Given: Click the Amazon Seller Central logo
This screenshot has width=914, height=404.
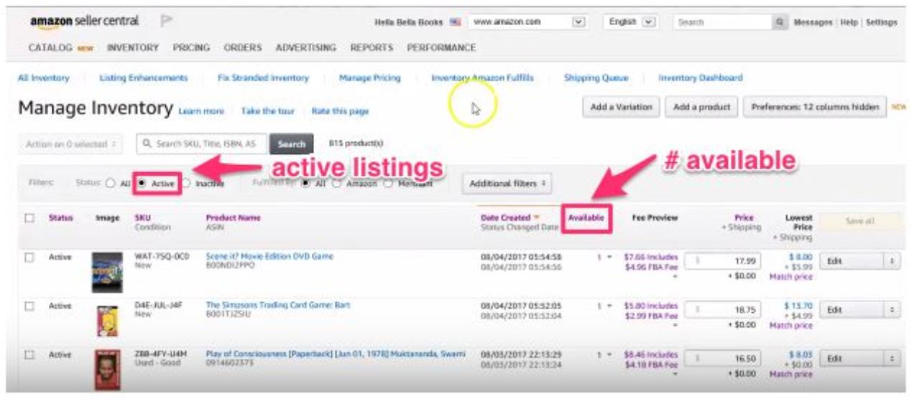Looking at the screenshot, I should (x=84, y=22).
